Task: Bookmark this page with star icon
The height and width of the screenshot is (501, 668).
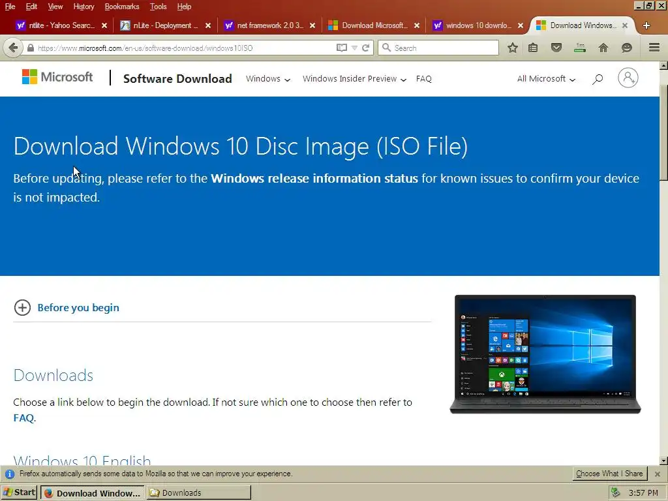Action: click(x=513, y=48)
